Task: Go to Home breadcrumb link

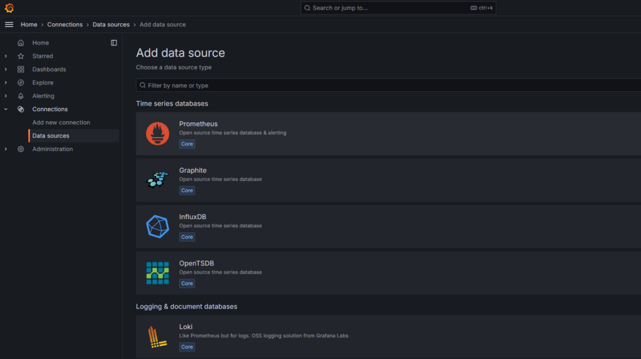Action: pyautogui.click(x=29, y=24)
